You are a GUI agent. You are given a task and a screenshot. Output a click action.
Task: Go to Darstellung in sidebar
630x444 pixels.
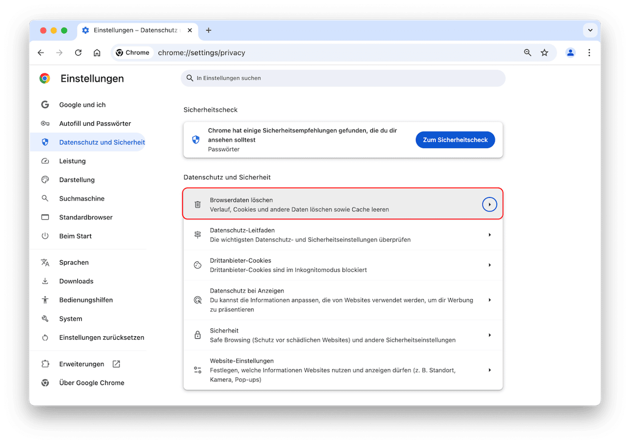(x=77, y=180)
